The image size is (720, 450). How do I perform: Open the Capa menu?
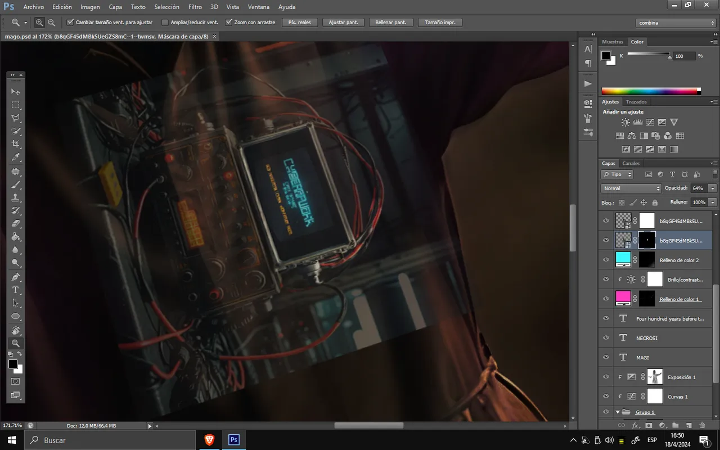(x=115, y=7)
